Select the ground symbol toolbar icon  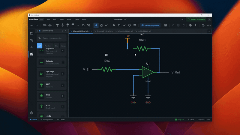point(63,25)
